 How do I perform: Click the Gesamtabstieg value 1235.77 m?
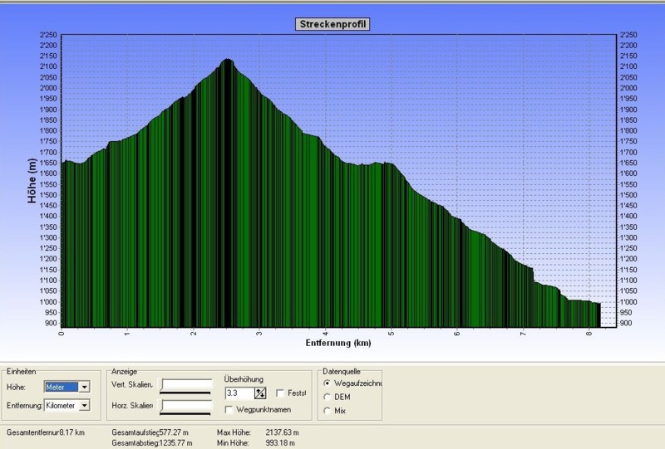pos(176,443)
